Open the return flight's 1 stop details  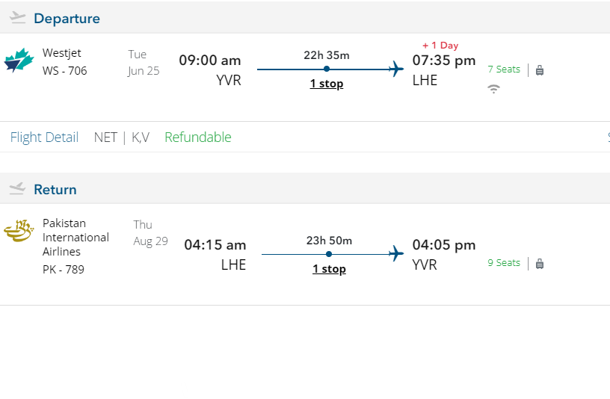click(329, 269)
